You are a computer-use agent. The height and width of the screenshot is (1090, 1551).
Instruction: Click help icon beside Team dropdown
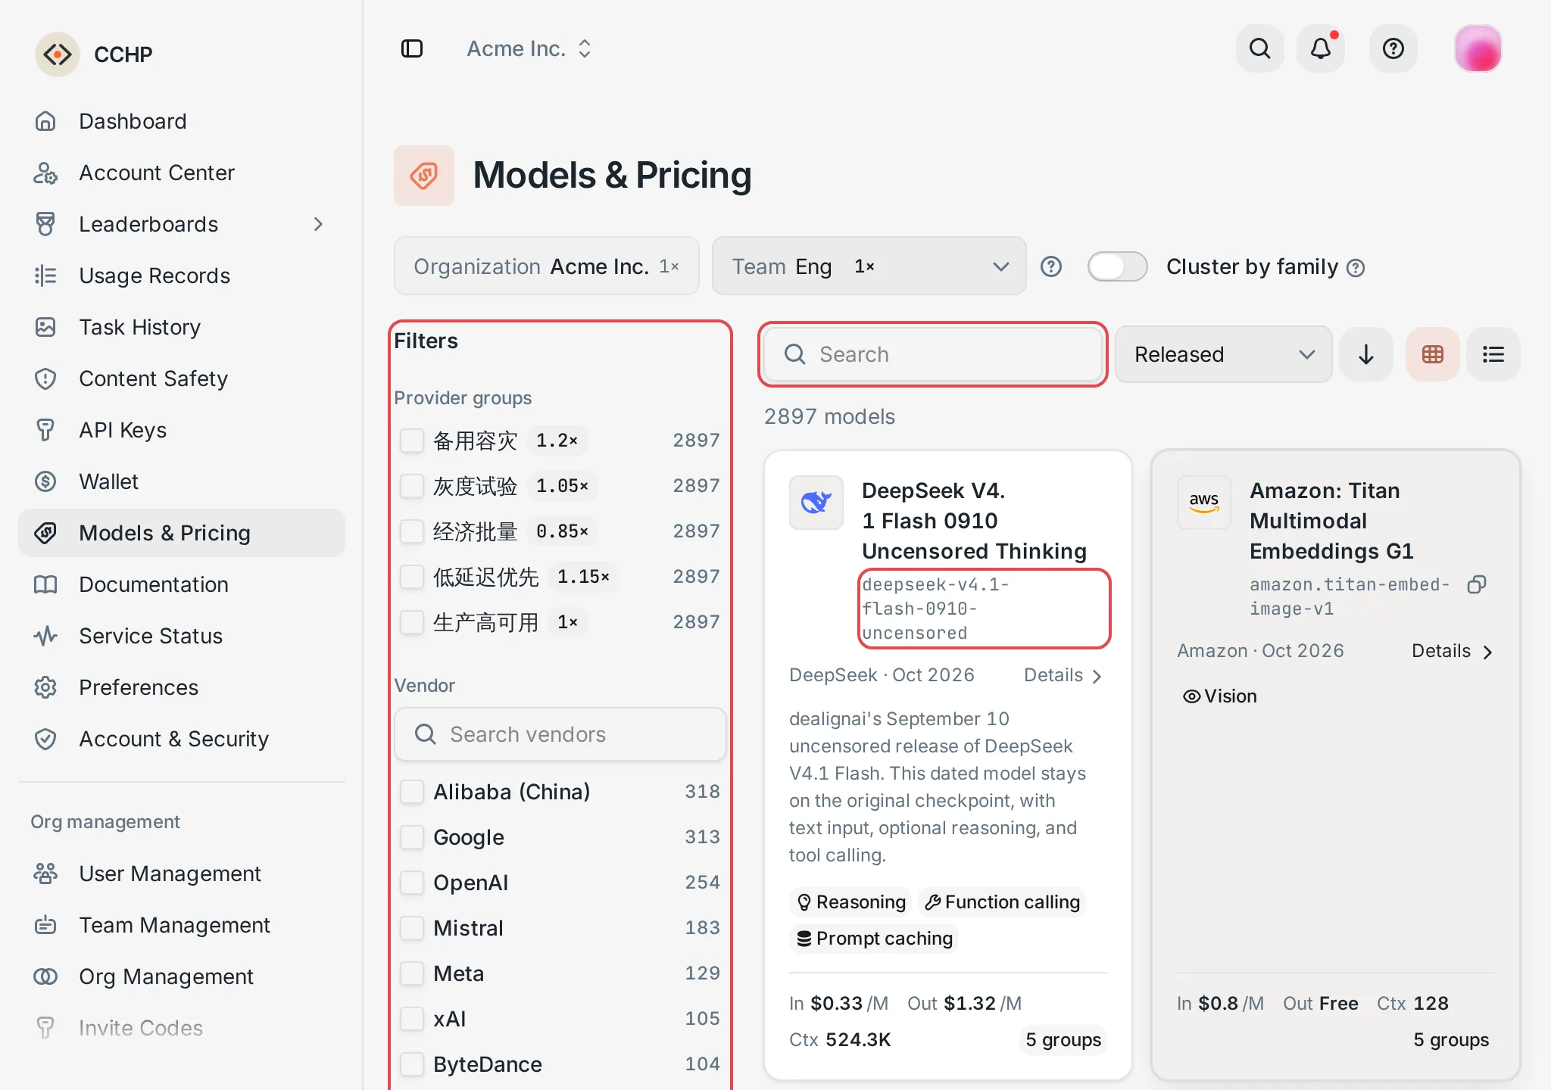tap(1051, 266)
